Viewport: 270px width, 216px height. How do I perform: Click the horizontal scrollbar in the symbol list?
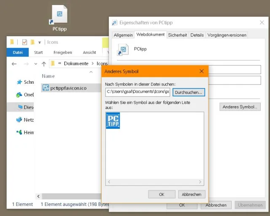155,182
